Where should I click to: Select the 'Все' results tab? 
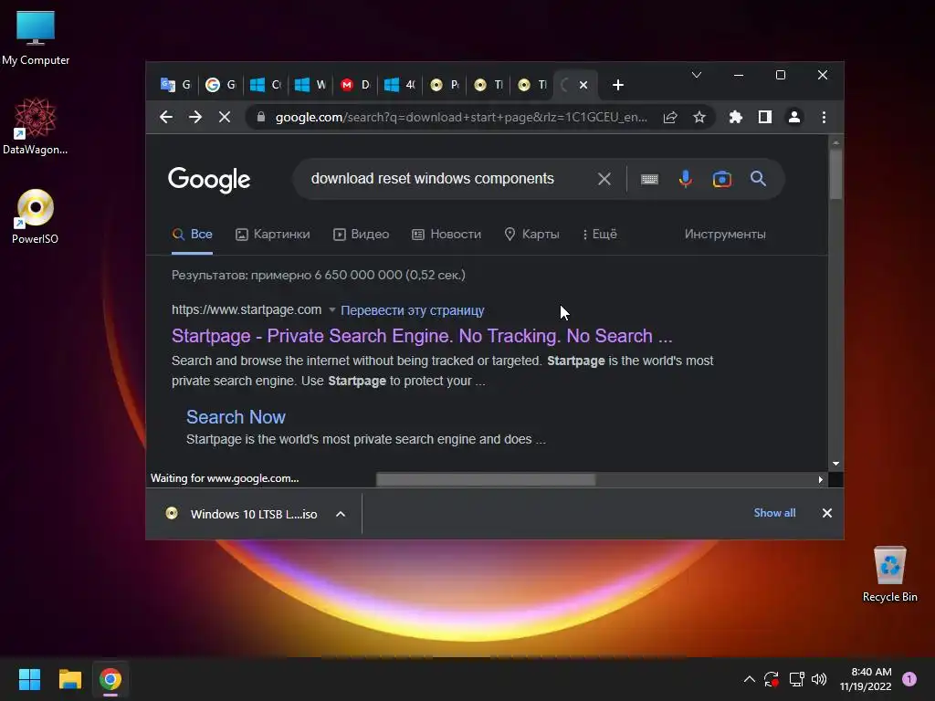pyautogui.click(x=192, y=235)
